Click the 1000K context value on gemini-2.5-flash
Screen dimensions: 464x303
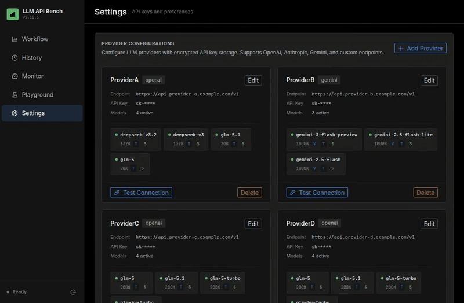302,168
